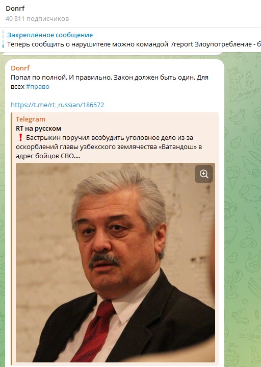Image resolution: width=261 pixels, height=367 pixels.
Task: Click the red exclamation mark emoji
Action: 20,137
